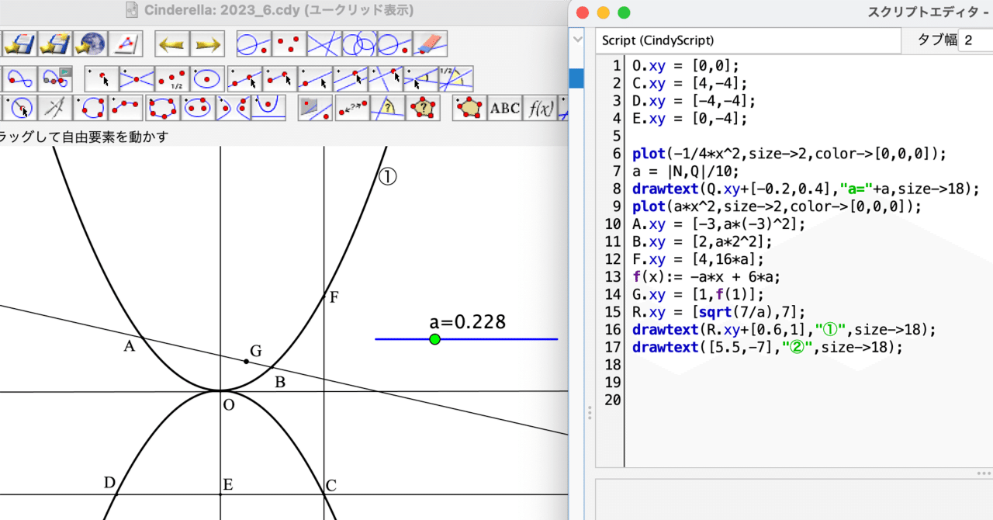993x520 pixels.
Task: Choose the line by fixed angle tool
Action: coord(420,78)
